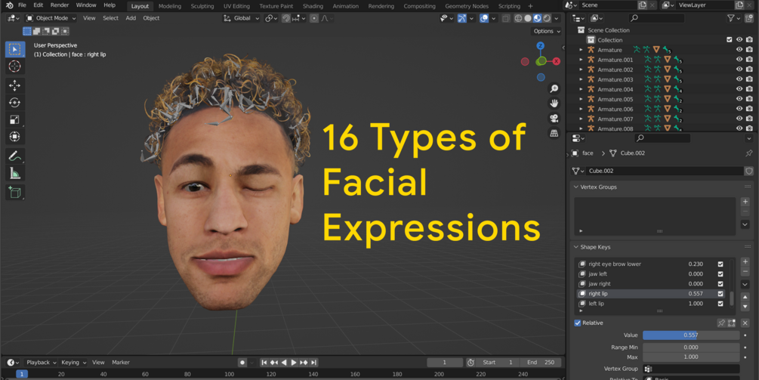The height and width of the screenshot is (380, 759).
Task: Open the viewport Add menu
Action: point(131,18)
